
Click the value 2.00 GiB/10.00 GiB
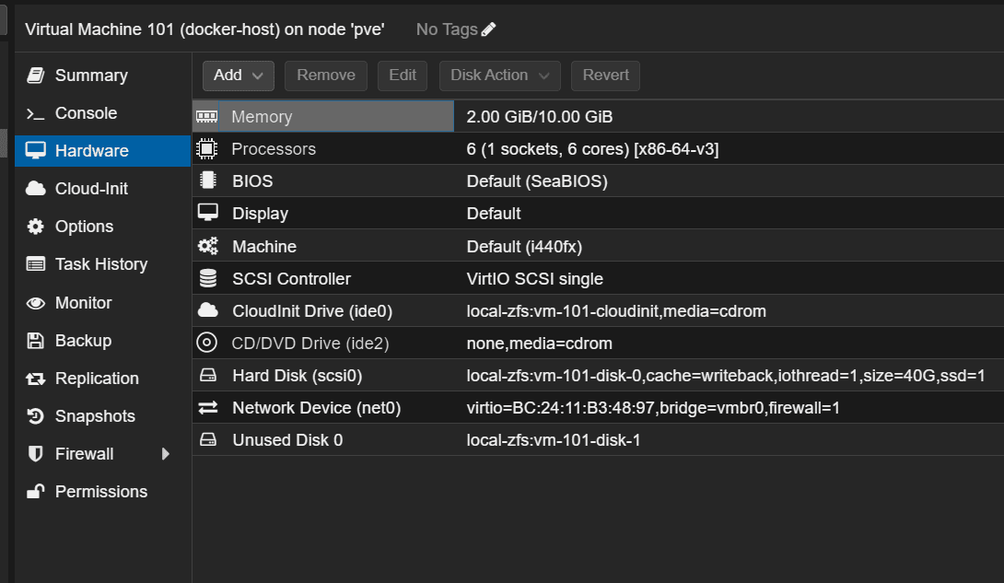pos(539,116)
